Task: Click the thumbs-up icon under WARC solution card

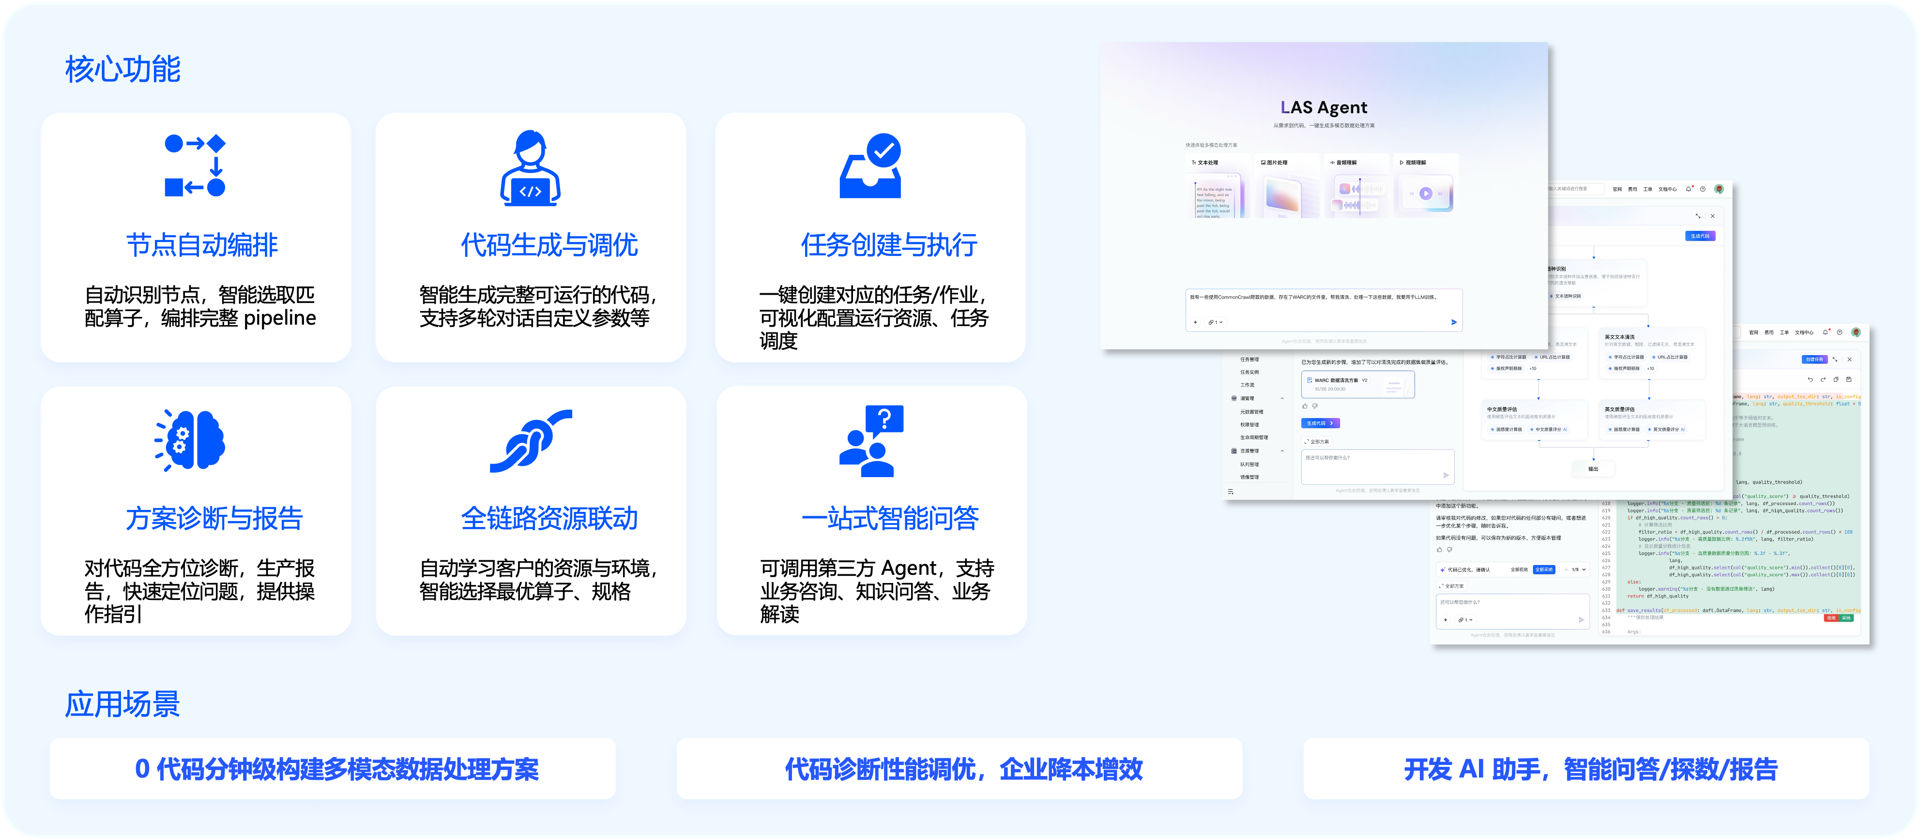Action: coord(1304,405)
